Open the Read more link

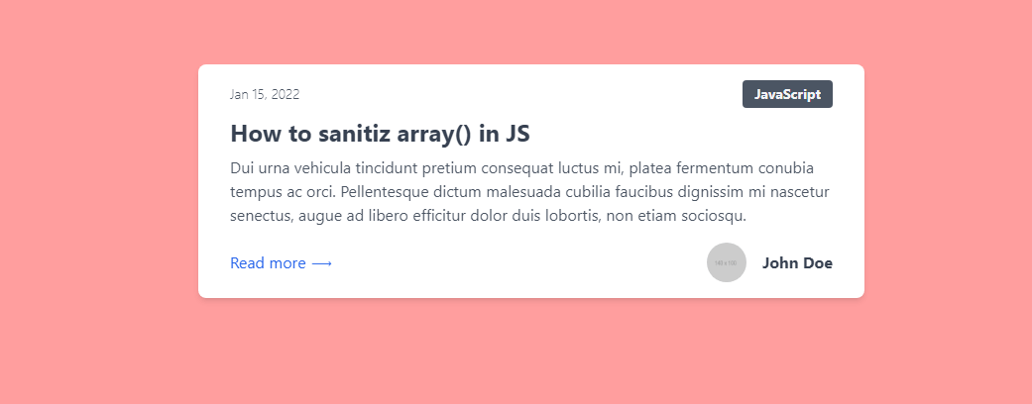pyautogui.click(x=281, y=263)
